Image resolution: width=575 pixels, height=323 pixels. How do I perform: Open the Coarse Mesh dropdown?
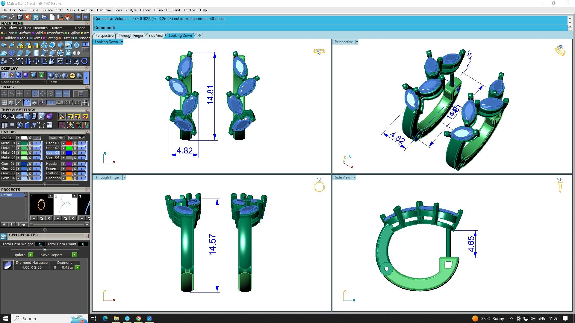click(x=23, y=82)
